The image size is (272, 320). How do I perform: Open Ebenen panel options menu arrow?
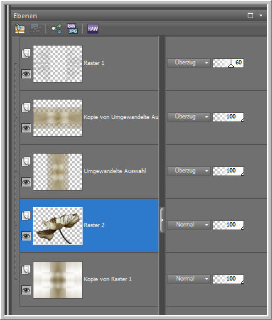coord(261,16)
